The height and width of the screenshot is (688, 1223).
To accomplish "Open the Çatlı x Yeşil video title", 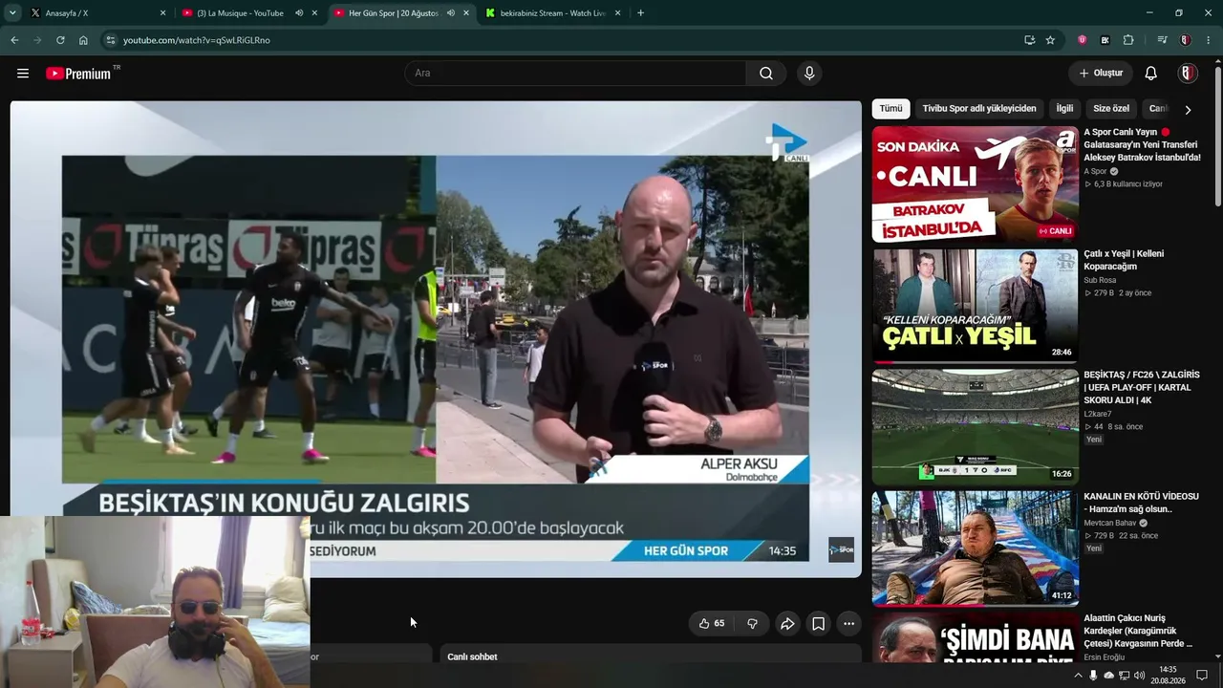I will (x=1124, y=260).
